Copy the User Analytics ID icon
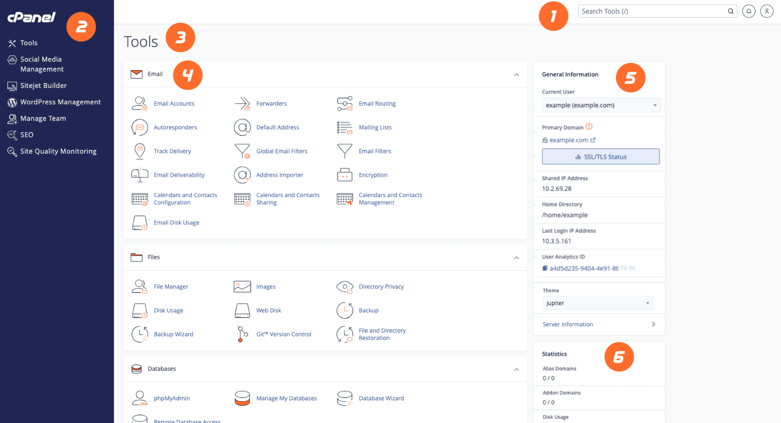781x423 pixels. click(545, 269)
